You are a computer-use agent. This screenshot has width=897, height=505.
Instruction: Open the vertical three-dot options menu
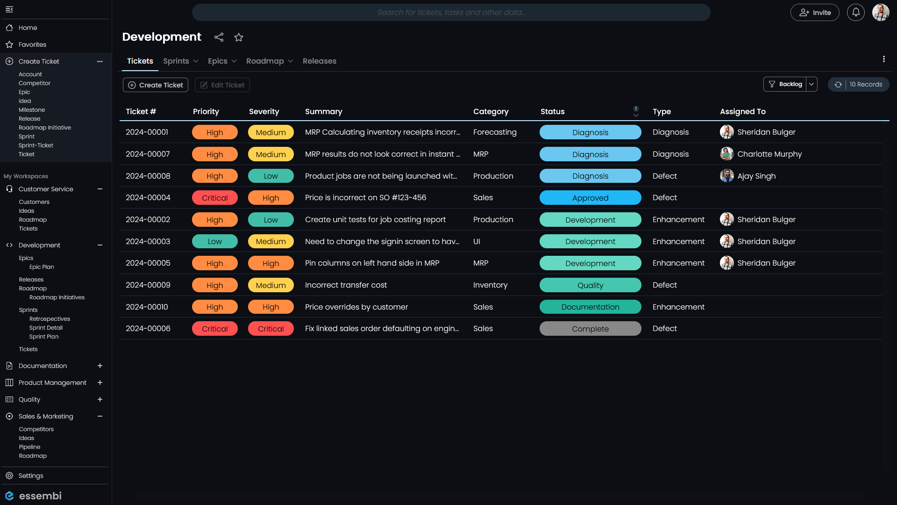[883, 59]
